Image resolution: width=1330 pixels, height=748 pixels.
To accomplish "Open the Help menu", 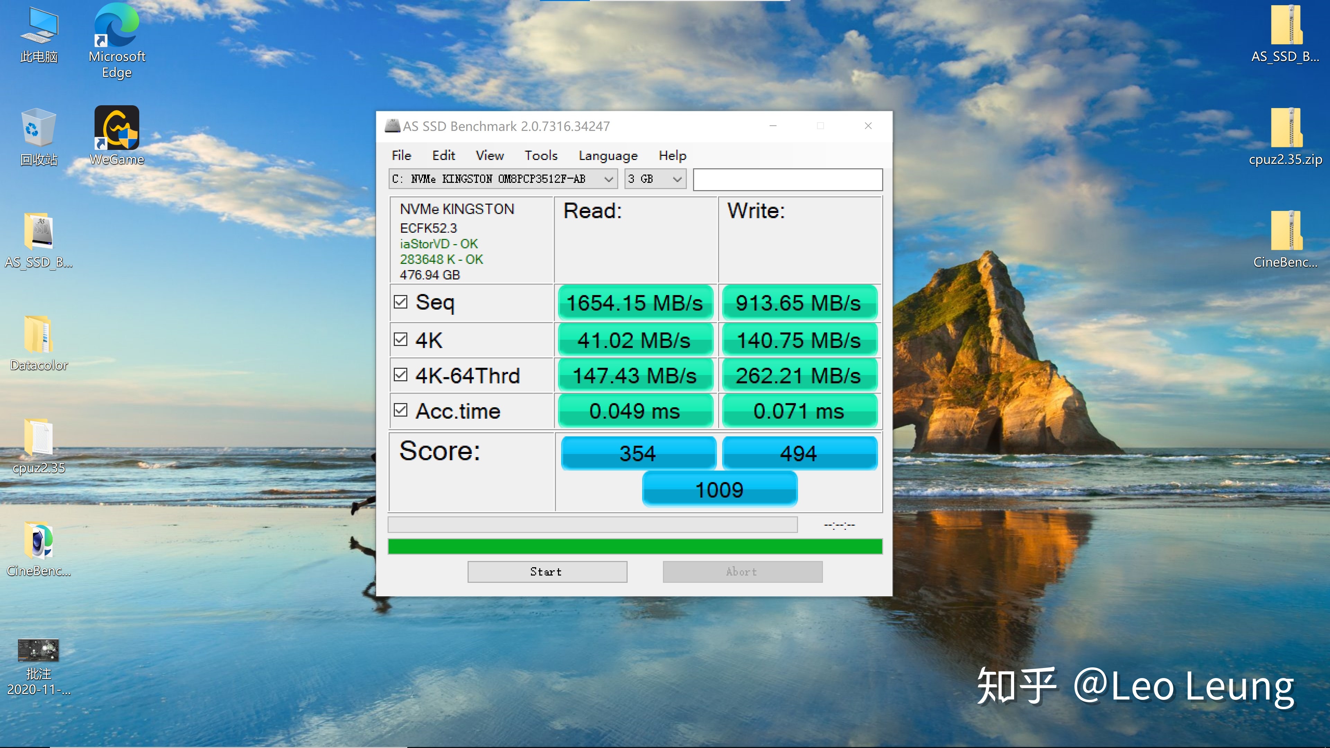I will [x=672, y=155].
